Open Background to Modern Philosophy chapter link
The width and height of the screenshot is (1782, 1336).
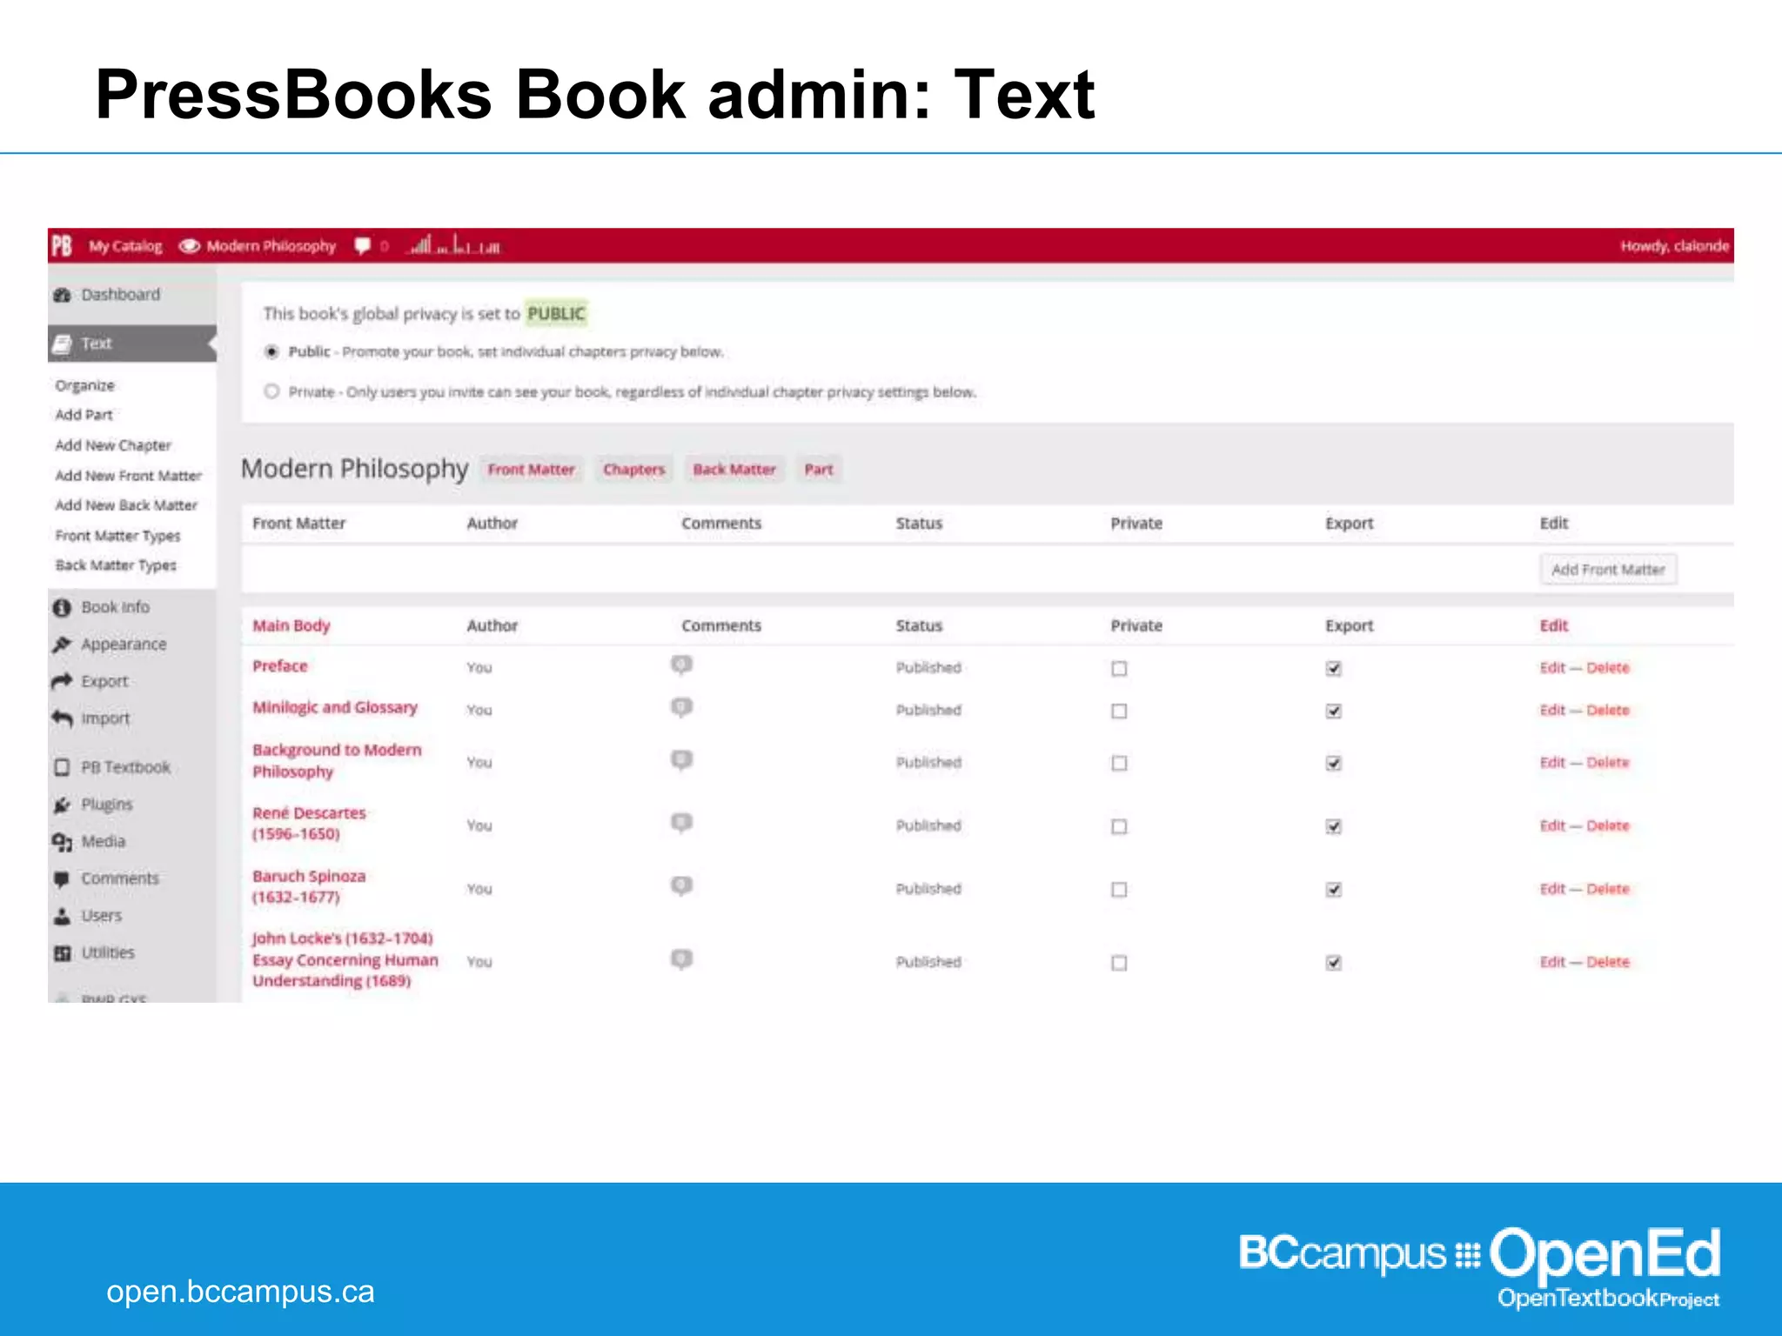coord(337,760)
